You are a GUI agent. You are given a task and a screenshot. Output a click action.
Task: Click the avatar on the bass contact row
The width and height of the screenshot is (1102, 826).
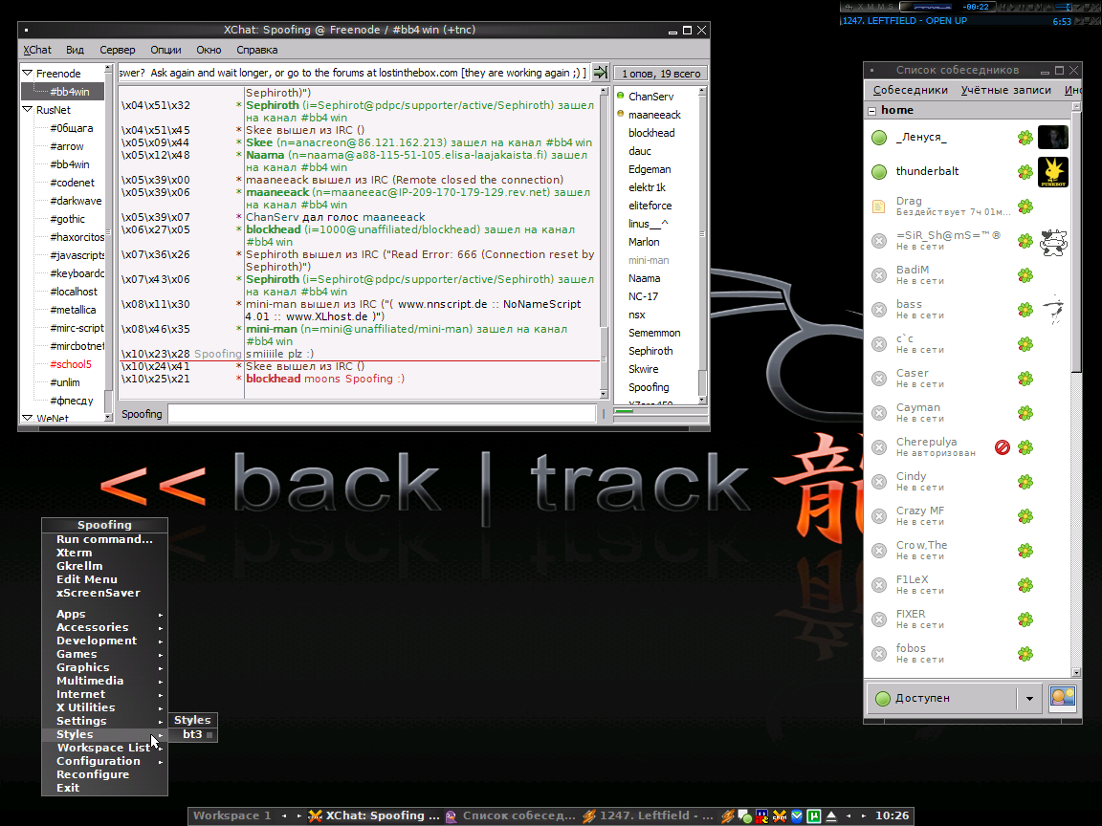(x=1053, y=310)
